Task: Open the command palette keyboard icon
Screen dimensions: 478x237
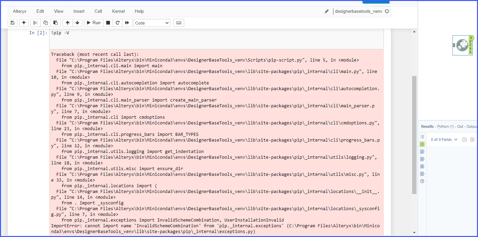Action: coord(178,23)
